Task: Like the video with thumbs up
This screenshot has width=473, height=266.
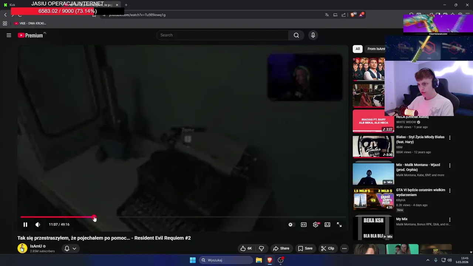Action: [246, 248]
